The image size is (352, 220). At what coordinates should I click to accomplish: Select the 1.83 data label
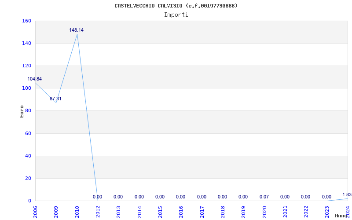[347, 194]
